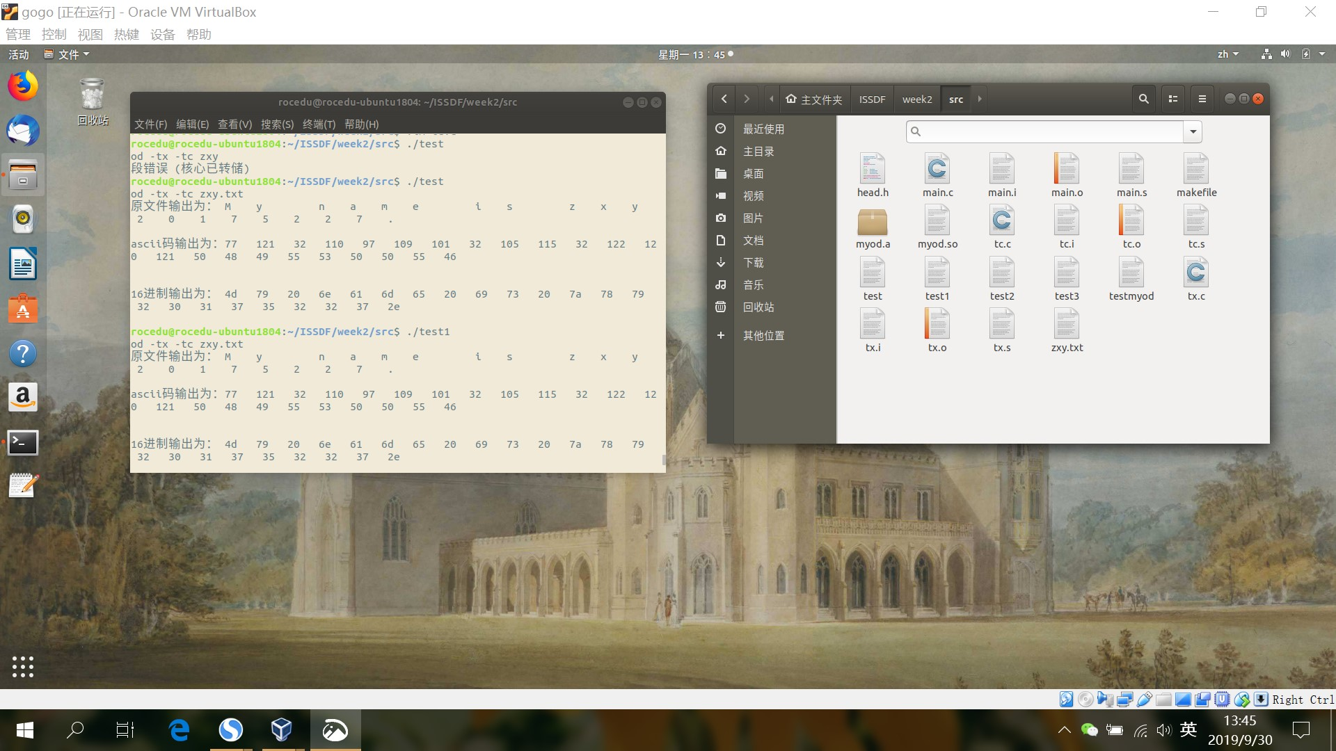1336x751 pixels.
Task: Select the makefile file
Action: [1196, 175]
